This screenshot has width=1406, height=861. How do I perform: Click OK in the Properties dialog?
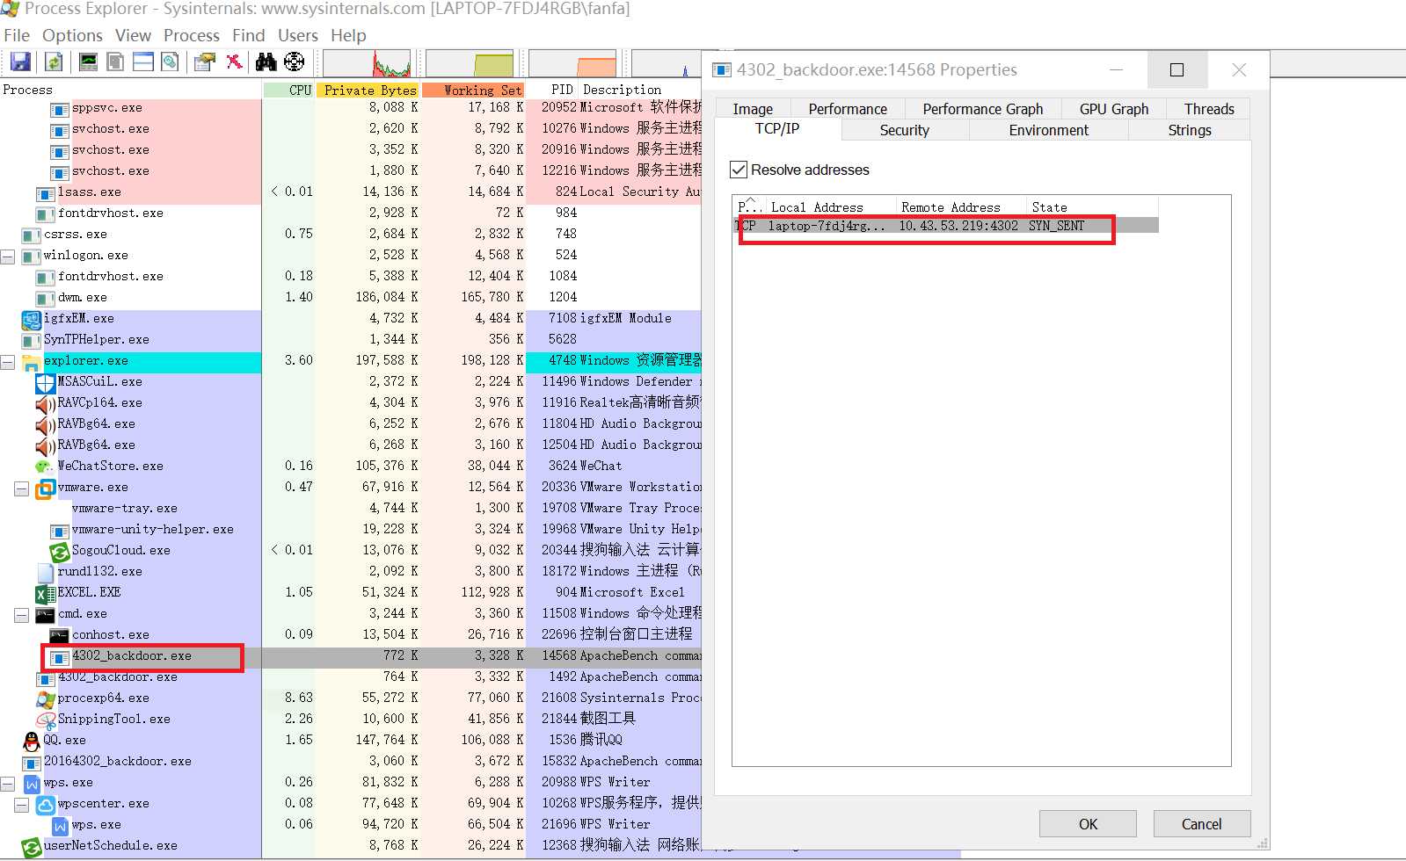pos(1088,824)
